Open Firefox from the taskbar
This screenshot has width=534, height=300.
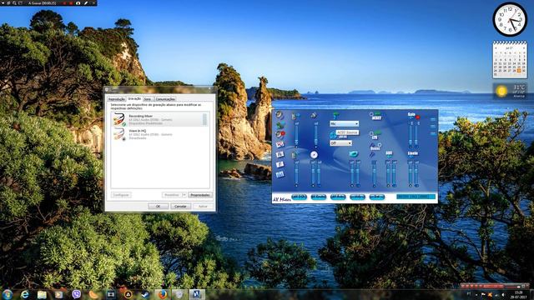tap(163, 294)
